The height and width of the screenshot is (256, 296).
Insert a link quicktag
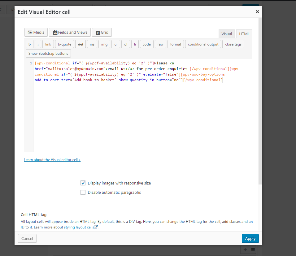pos(48,44)
